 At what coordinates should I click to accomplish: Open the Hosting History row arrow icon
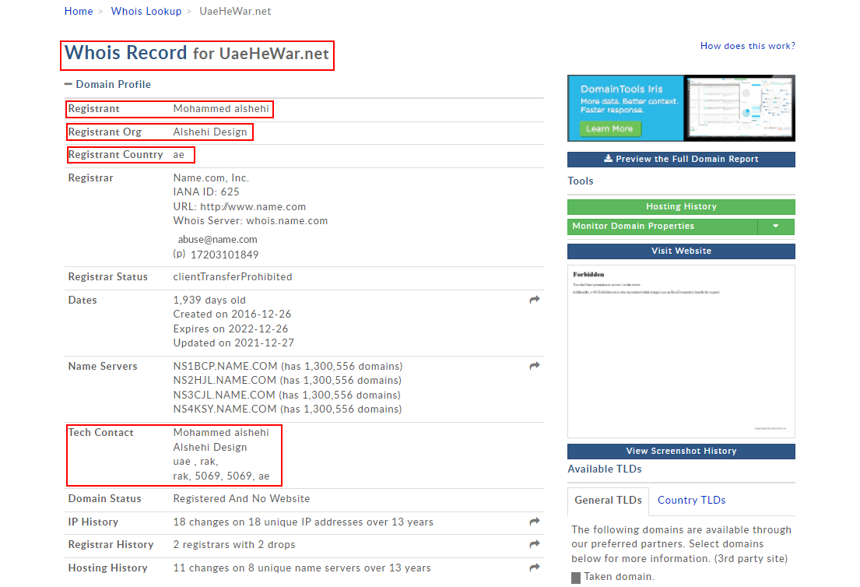[534, 568]
